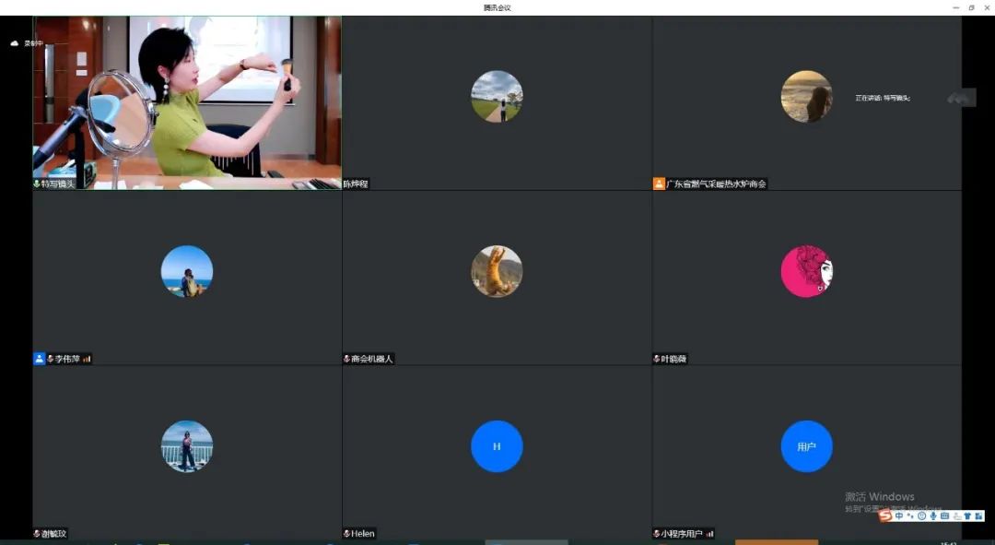This screenshot has height=545, width=995.
Task: Click 陈烨程's landscape avatar
Action: (x=497, y=97)
